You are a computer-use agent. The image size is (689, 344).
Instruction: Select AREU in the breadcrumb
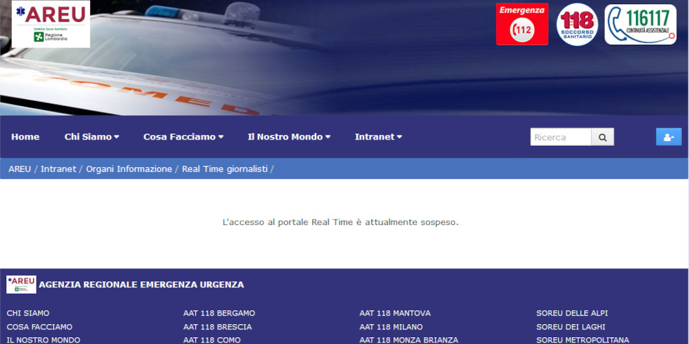pyautogui.click(x=20, y=169)
